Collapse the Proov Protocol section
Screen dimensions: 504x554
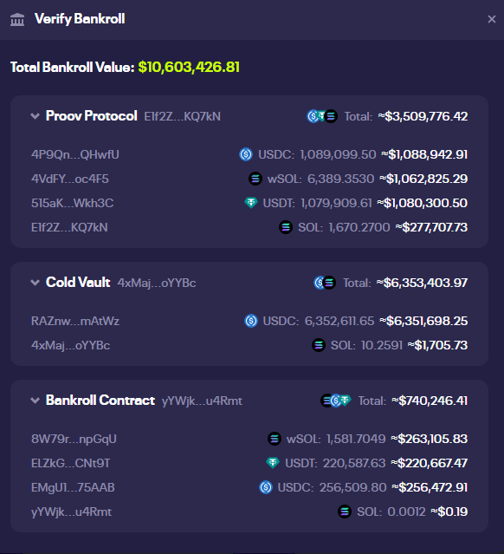click(x=35, y=116)
